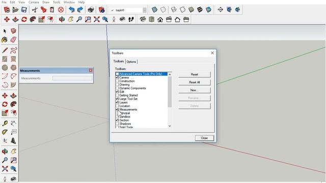
Task: Select the Polygon tool
Action: 13,68
